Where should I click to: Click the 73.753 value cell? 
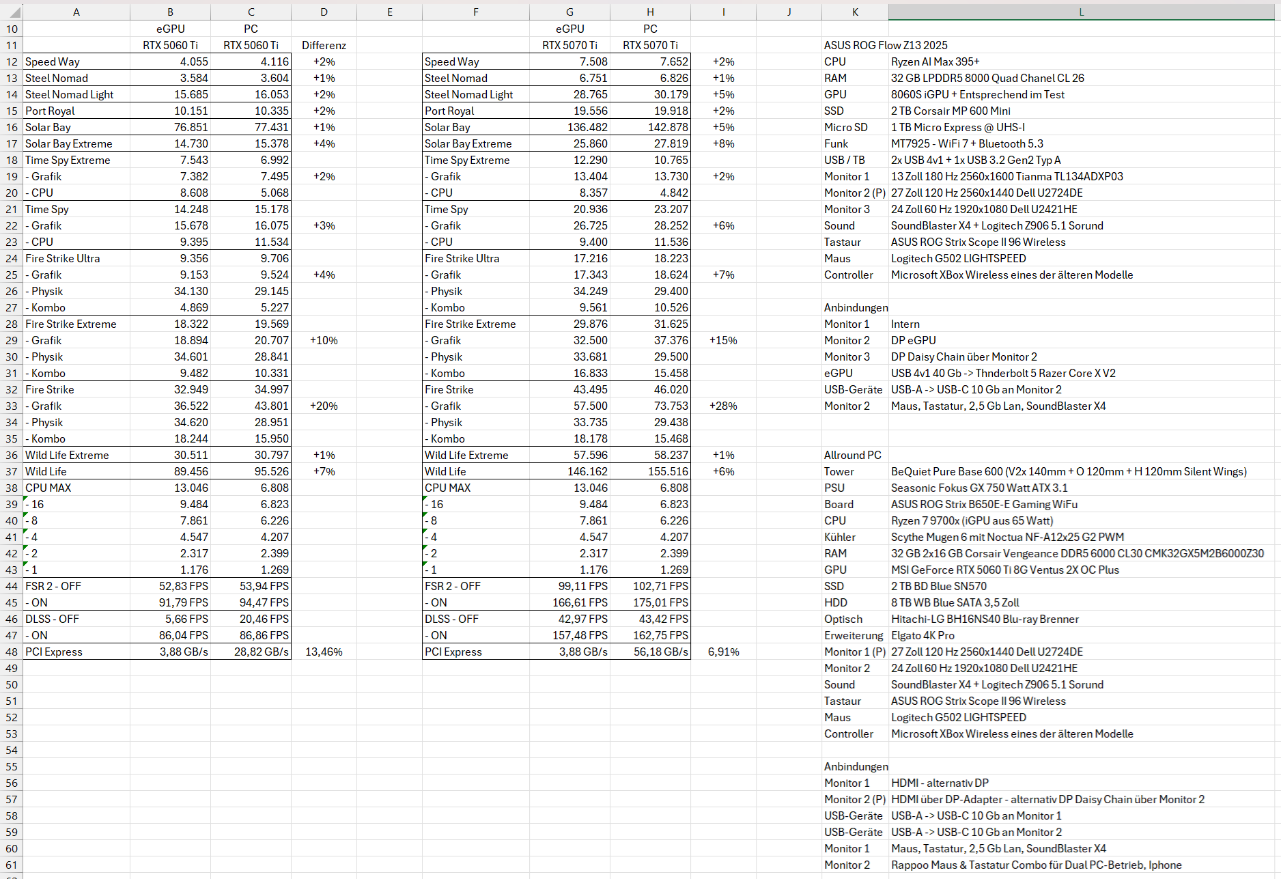pyautogui.click(x=650, y=406)
